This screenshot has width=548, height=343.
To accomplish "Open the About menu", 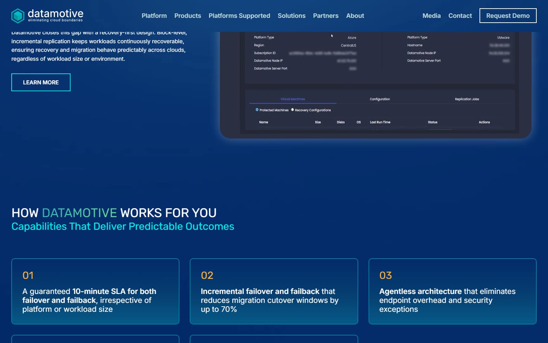I will point(355,16).
